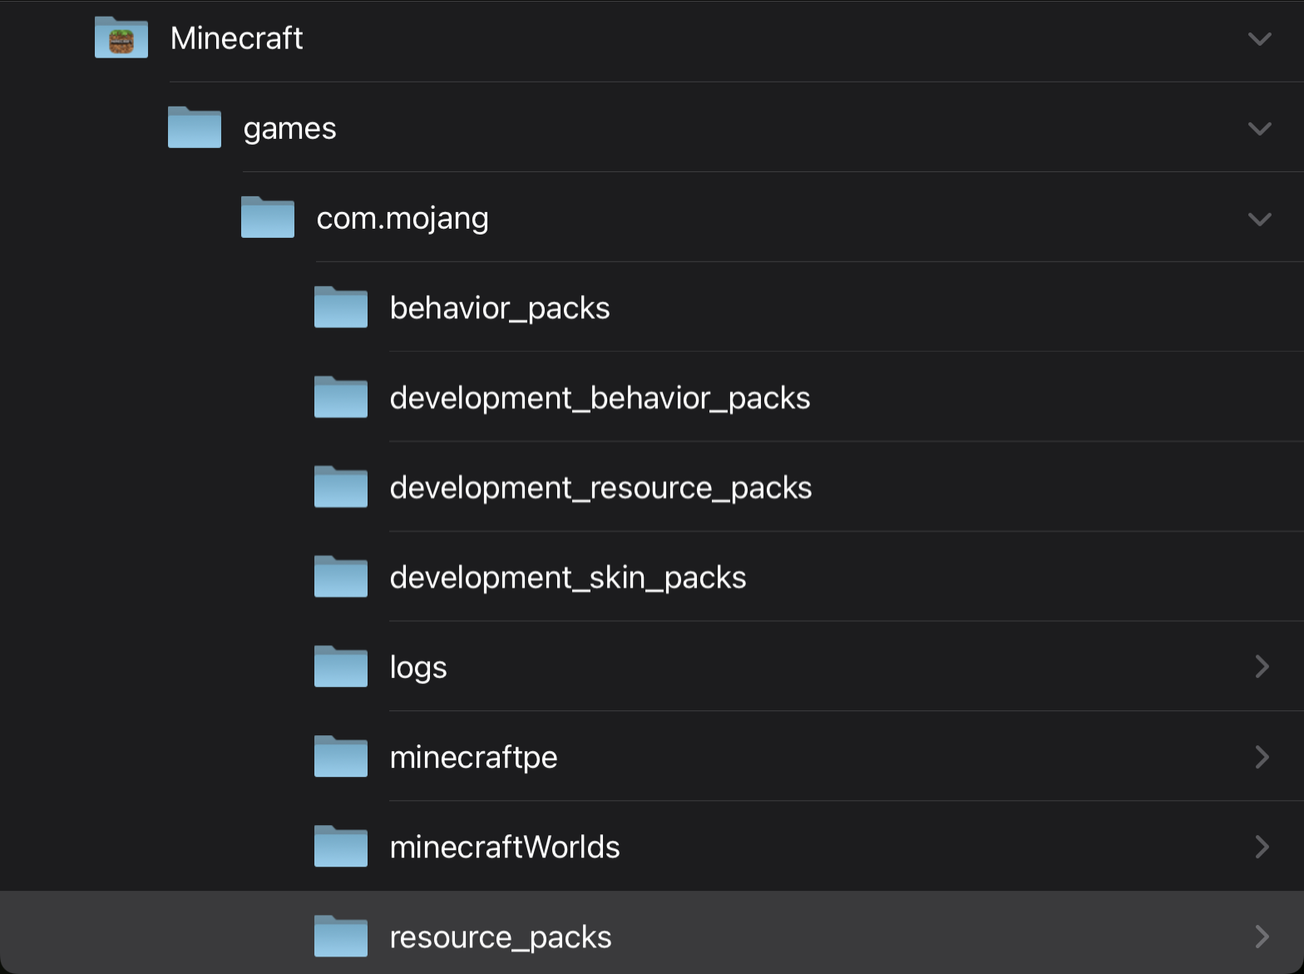1304x974 pixels.
Task: Expand the minecraftpe folder arrow
Action: point(1262,756)
